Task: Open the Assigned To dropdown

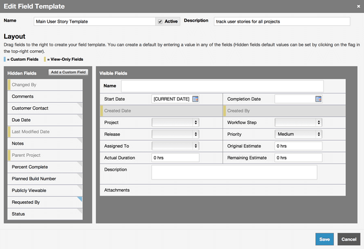Action: (175, 146)
